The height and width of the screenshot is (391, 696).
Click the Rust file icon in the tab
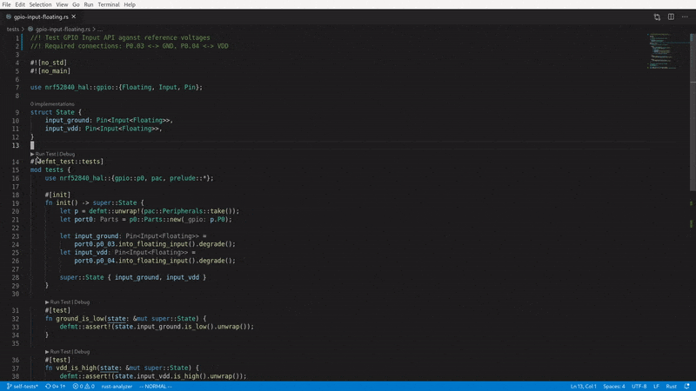9,17
